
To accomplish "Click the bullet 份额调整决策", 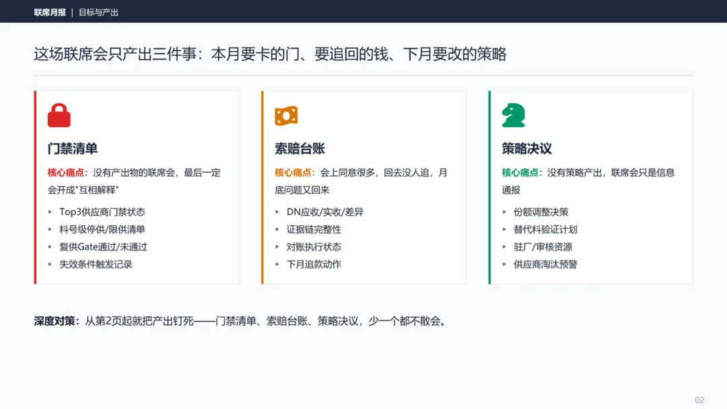I will 541,212.
